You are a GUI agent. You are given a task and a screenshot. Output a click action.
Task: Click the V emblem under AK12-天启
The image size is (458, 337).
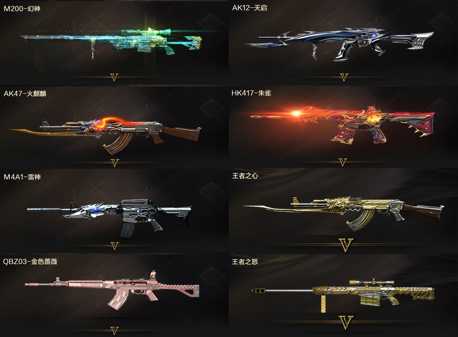tap(344, 78)
